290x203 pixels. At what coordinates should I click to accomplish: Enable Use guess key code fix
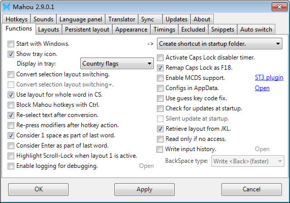(x=160, y=98)
